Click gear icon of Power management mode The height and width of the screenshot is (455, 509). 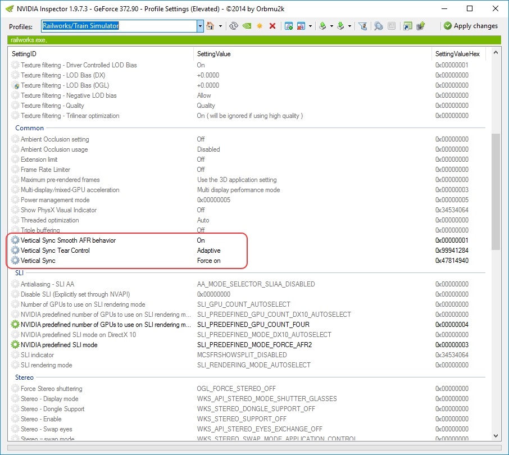15,200
